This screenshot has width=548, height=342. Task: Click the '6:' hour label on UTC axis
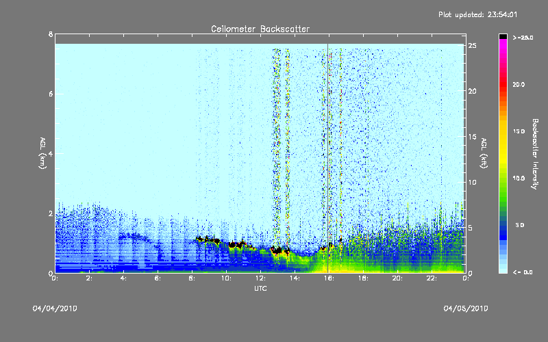pos(158,278)
